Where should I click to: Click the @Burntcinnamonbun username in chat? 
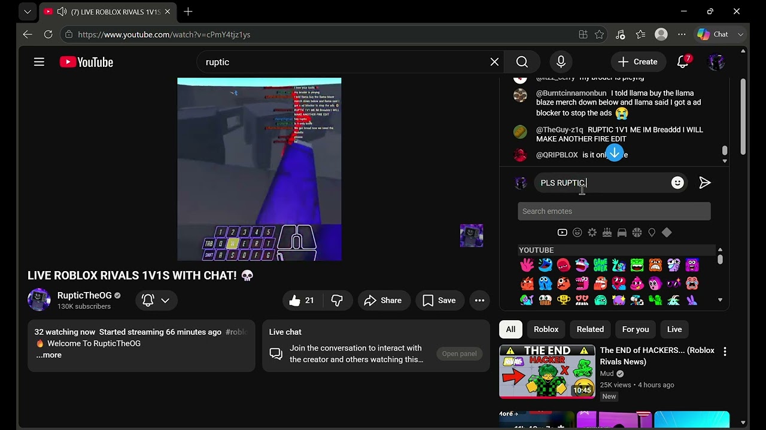click(571, 93)
